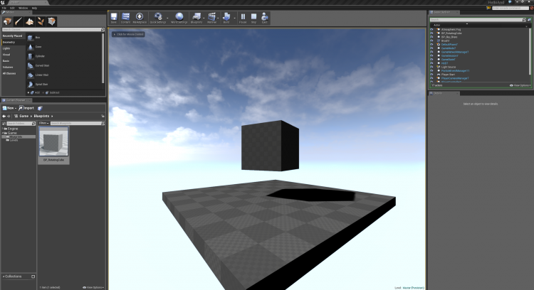Toggle visibility of HUD actor
This screenshot has width=534, height=290.
pyautogui.click(x=431, y=63)
